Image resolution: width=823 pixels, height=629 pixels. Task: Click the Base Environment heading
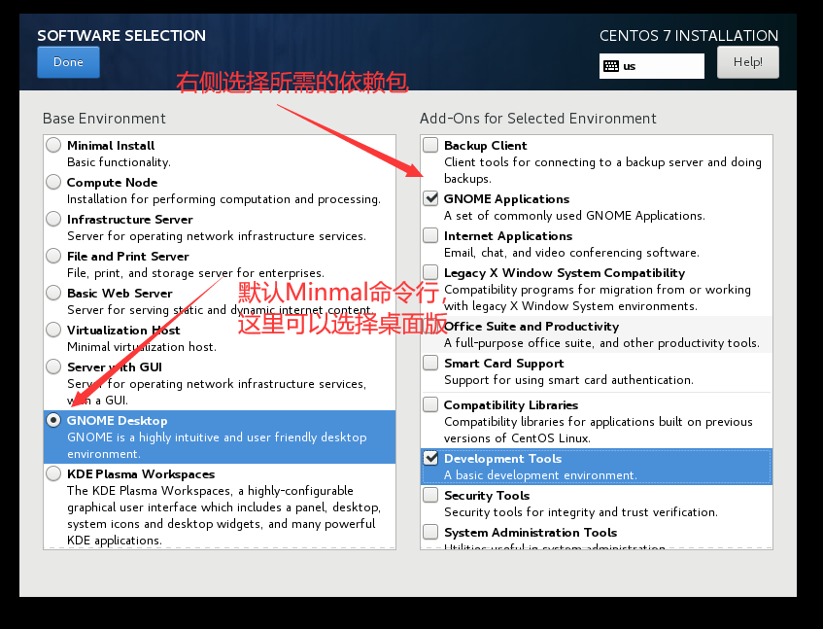104,119
